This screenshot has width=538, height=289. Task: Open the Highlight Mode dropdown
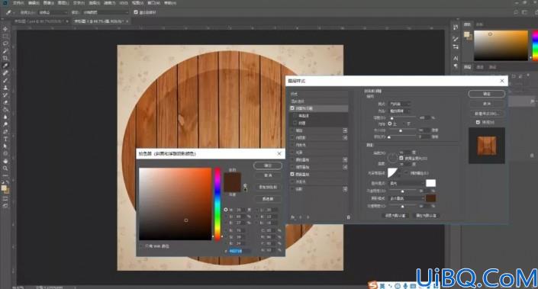tap(407, 184)
